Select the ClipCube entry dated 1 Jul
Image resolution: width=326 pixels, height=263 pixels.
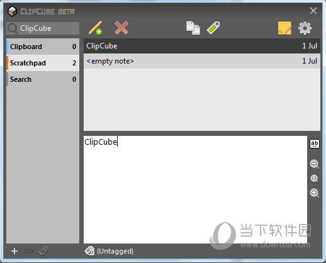click(202, 46)
